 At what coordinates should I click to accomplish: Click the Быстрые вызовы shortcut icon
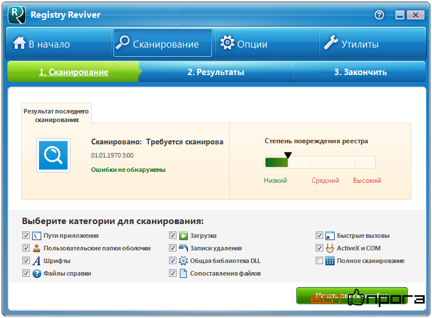[x=330, y=236]
